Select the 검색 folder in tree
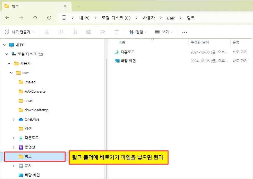This screenshot has width=253, height=179. tap(25, 129)
